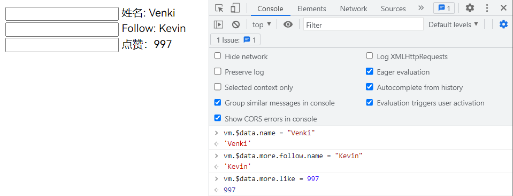Activate the inspect element picker icon
This screenshot has height=196, width=513.
[219, 8]
